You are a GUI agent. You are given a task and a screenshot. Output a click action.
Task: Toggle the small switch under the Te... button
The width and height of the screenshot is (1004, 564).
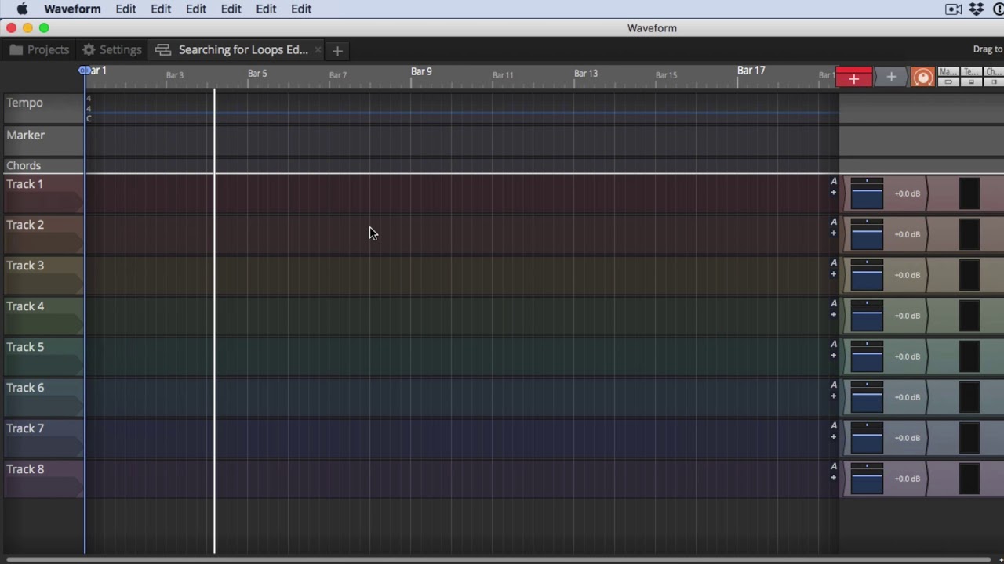click(971, 82)
